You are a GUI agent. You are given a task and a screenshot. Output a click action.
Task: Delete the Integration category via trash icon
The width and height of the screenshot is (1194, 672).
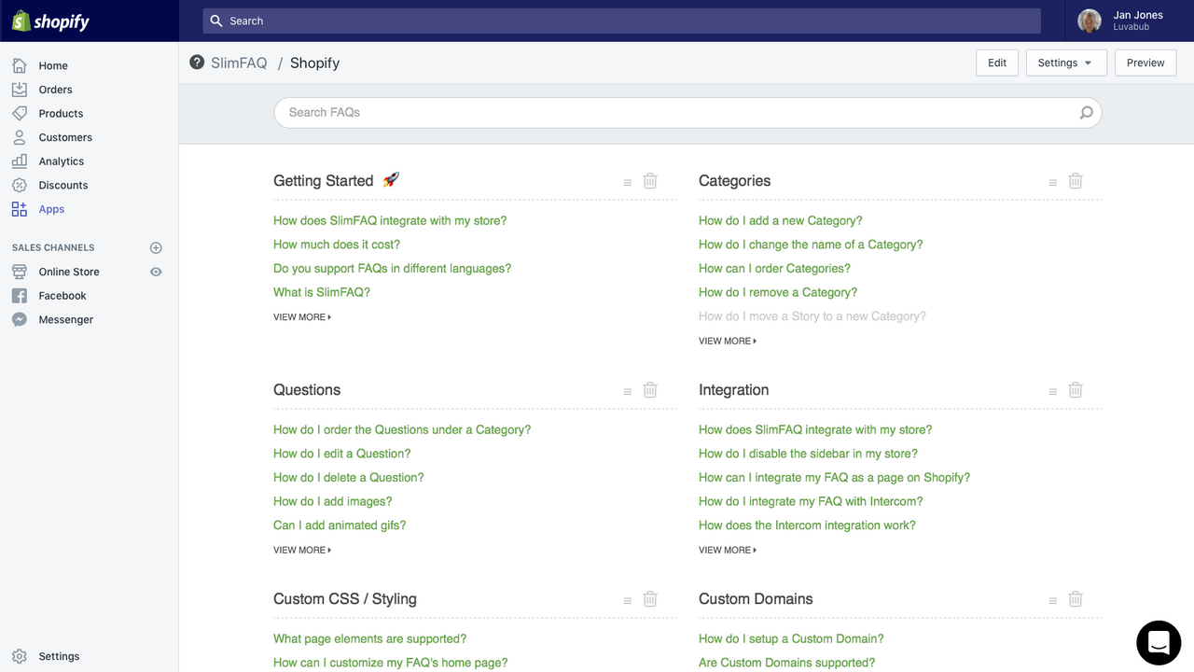(x=1076, y=390)
